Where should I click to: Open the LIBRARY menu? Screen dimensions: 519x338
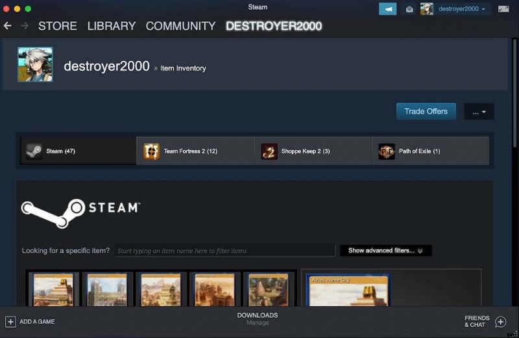click(x=112, y=26)
